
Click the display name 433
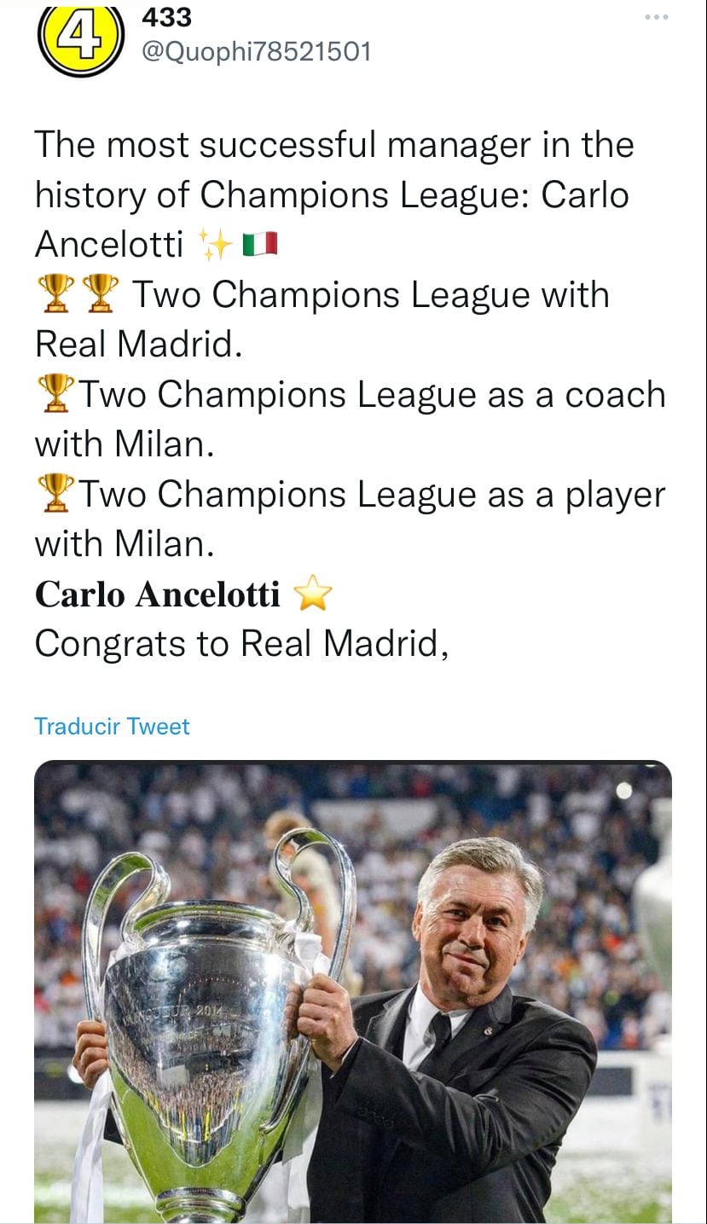pyautogui.click(x=166, y=15)
